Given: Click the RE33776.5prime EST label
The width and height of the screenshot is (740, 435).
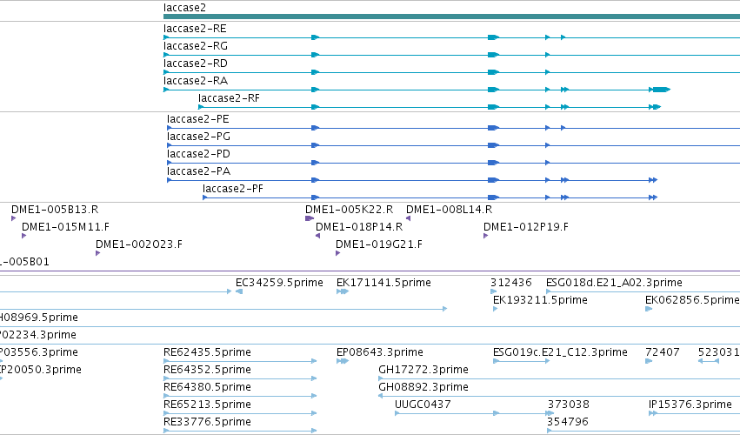Looking at the screenshot, I should [207, 422].
